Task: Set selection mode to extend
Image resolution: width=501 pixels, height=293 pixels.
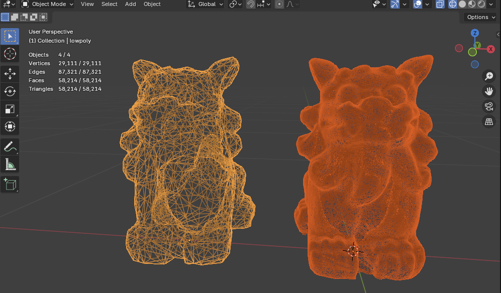Action: 15,17
